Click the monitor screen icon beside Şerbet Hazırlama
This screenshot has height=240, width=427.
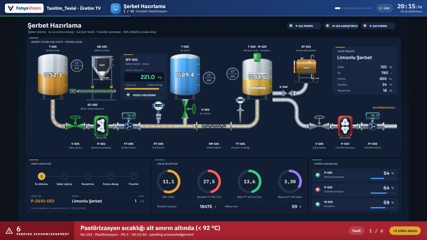pos(115,8)
